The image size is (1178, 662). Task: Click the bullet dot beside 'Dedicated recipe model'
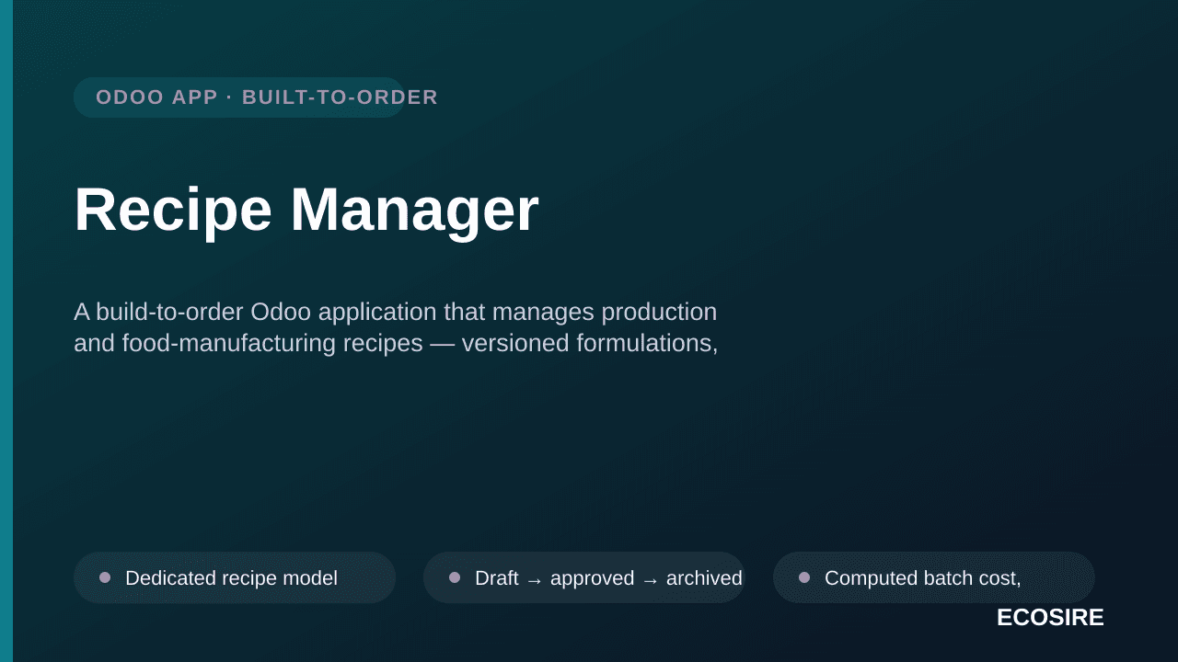pos(105,577)
